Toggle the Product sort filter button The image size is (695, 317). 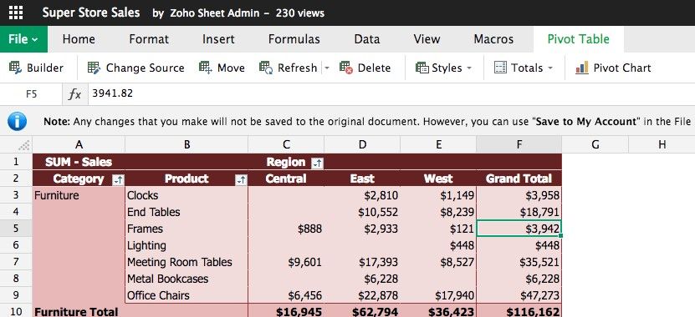click(241, 179)
